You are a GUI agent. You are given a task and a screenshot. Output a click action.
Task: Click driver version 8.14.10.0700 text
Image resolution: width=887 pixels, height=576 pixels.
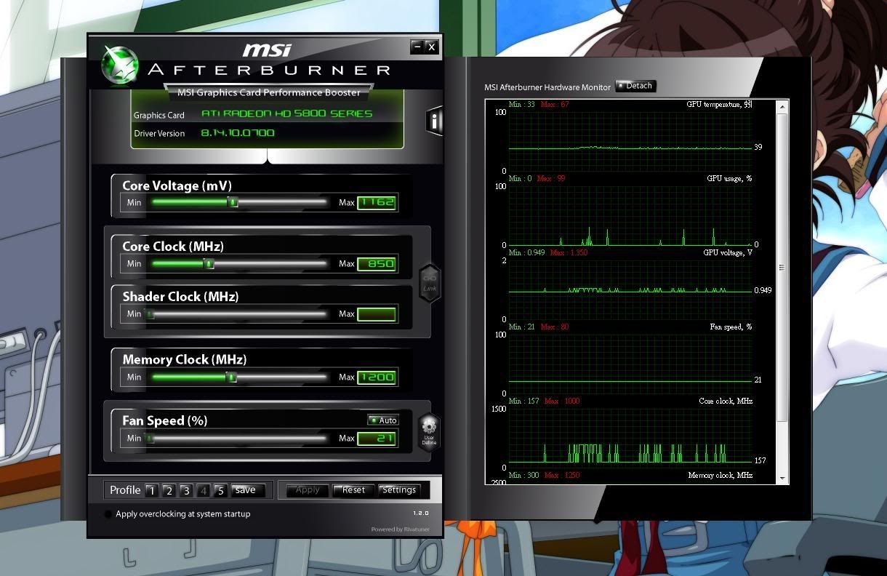pos(238,133)
